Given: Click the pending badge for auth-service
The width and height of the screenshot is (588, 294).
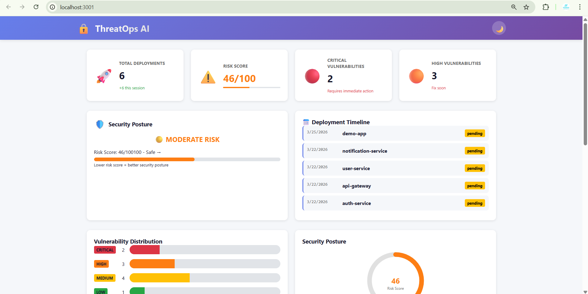Looking at the screenshot, I should [475, 203].
